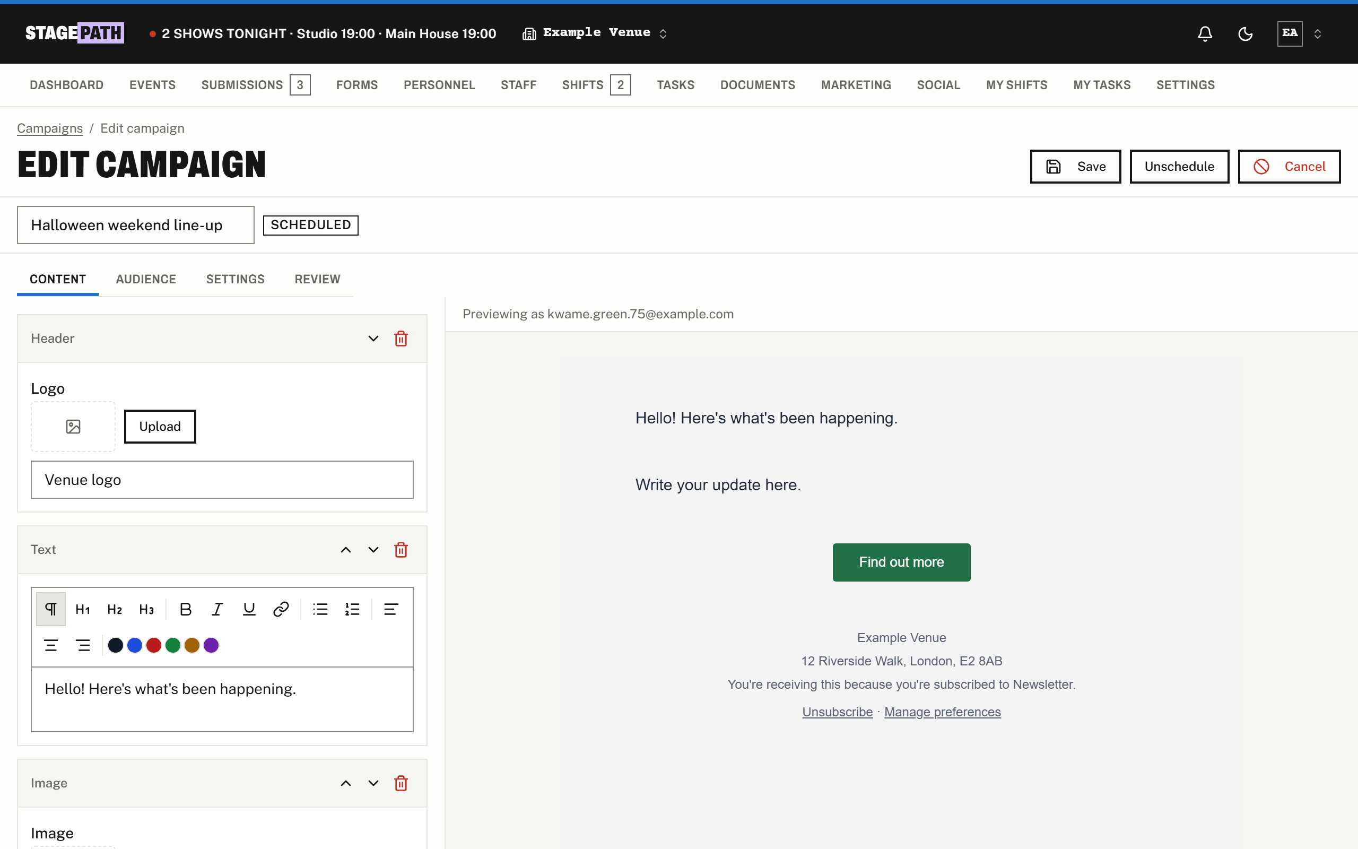This screenshot has width=1358, height=849.
Task: Align text to the right
Action: click(x=83, y=645)
